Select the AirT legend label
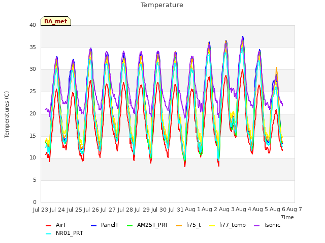The image size is (325, 243). coord(61,225)
